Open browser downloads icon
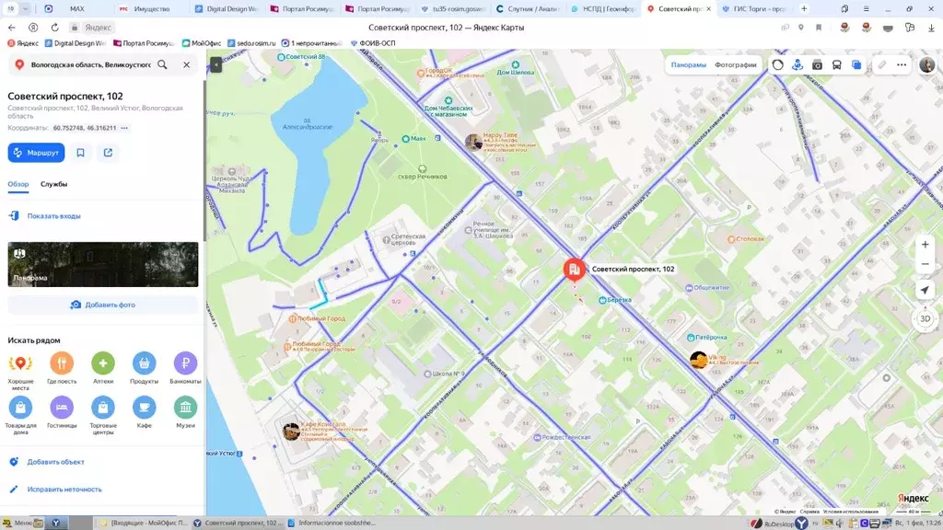 pyautogui.click(x=931, y=28)
